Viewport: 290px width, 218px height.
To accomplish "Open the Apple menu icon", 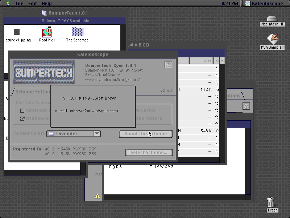I will click(x=8, y=3).
